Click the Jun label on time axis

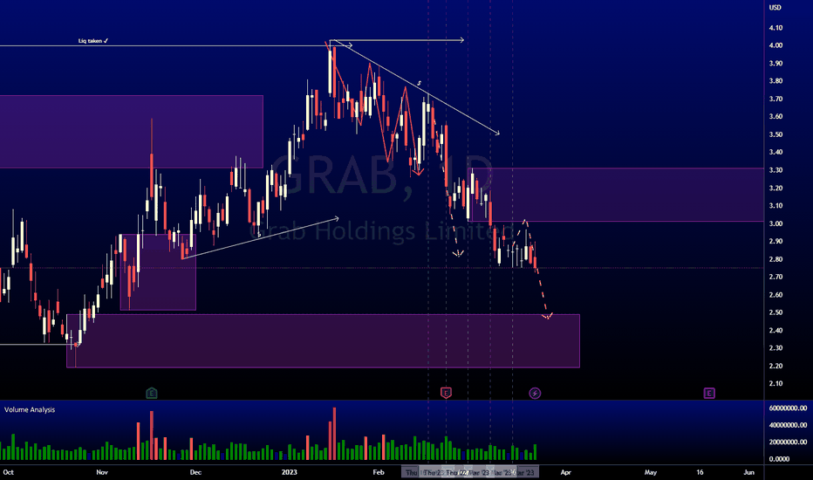tap(748, 472)
